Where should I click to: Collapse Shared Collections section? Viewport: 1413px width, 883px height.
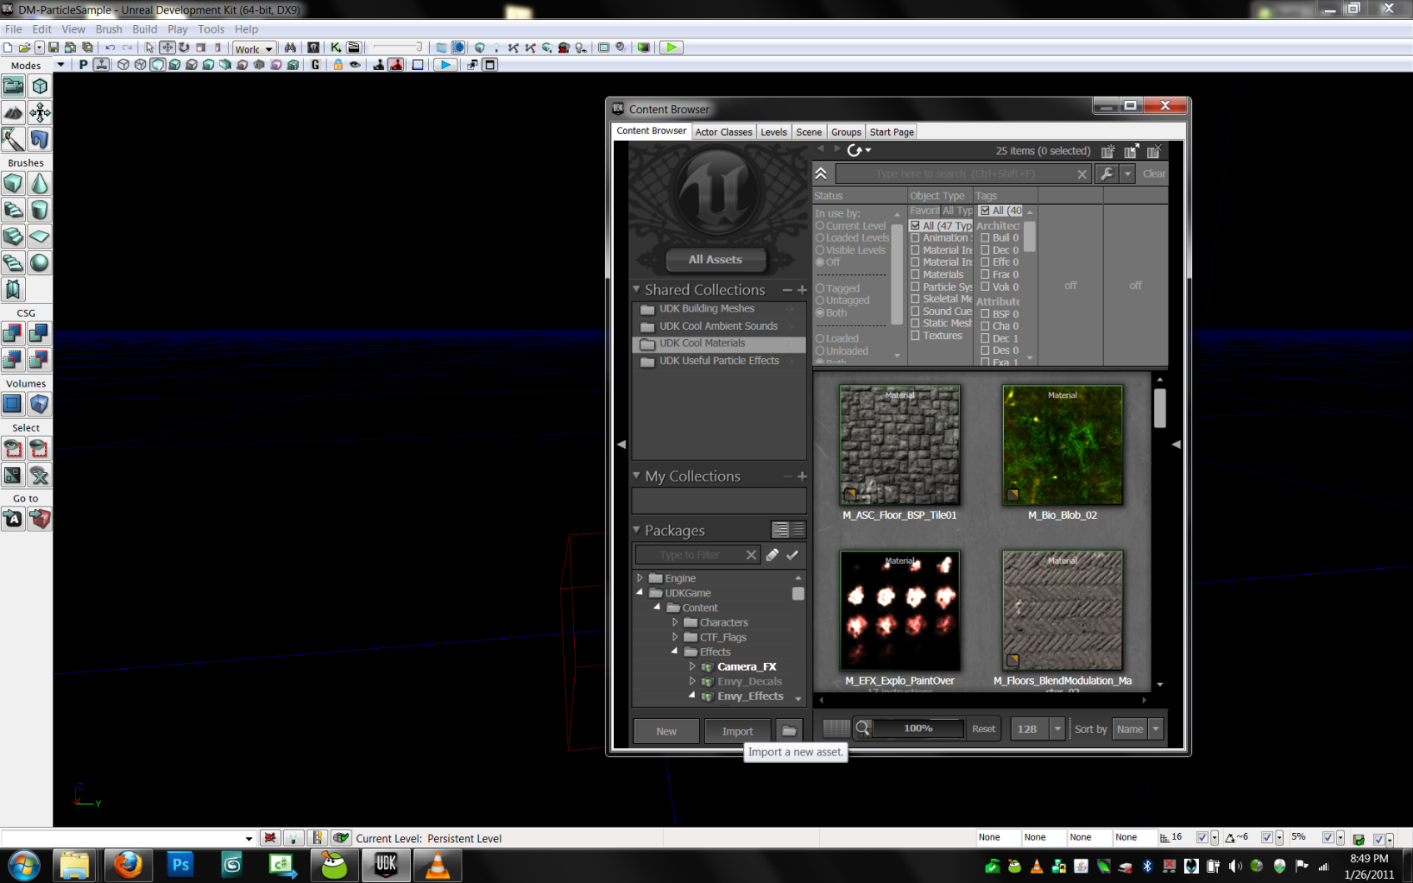pyautogui.click(x=637, y=289)
